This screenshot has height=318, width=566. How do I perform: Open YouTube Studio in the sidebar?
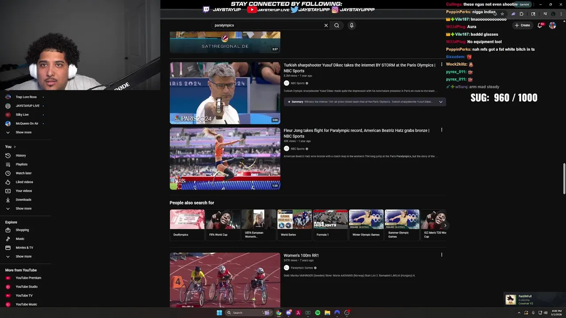click(26, 287)
